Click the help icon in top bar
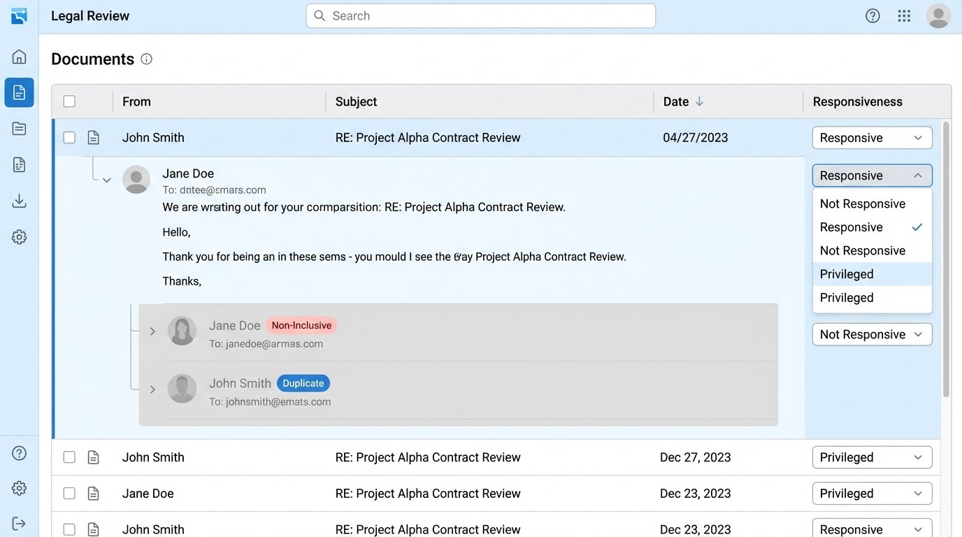The width and height of the screenshot is (962, 537). point(873,16)
